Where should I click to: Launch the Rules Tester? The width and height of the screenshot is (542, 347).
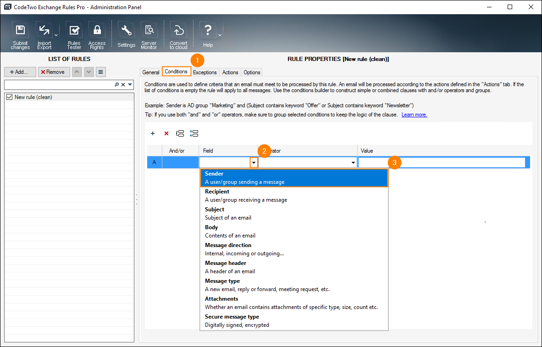[74, 36]
